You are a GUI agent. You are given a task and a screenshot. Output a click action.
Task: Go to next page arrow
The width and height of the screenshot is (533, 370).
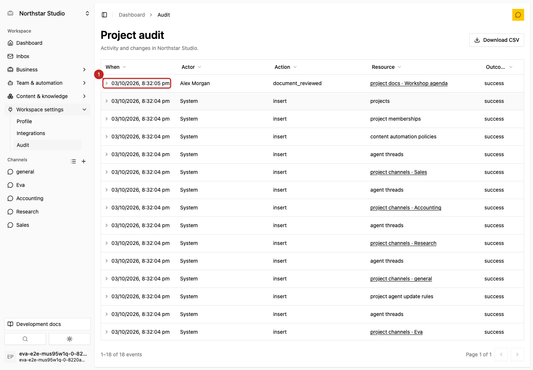(x=517, y=354)
